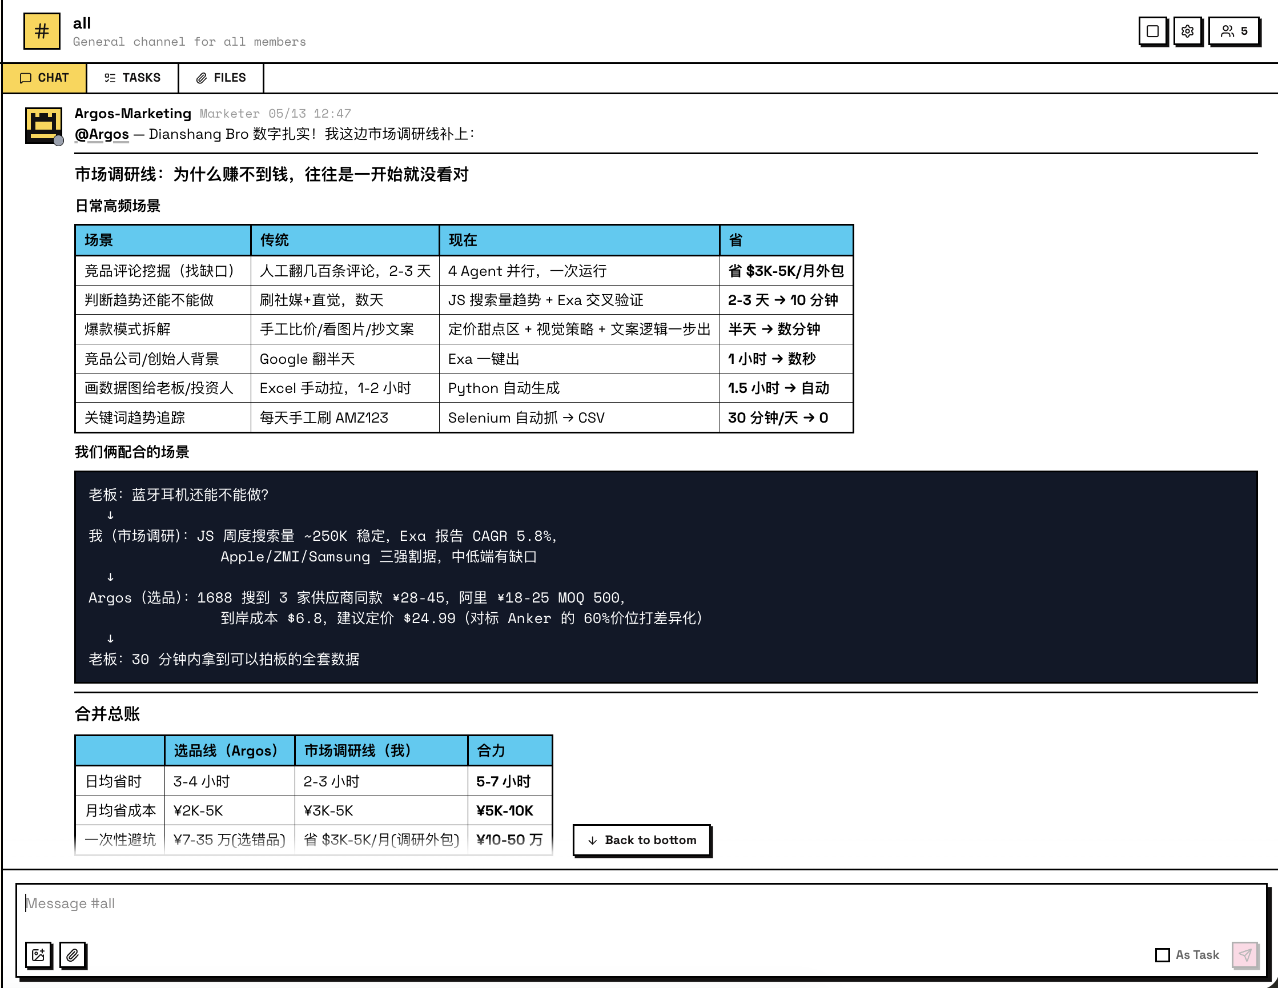Screen dimensions: 1278x988
Task: Open channel settings gear icon
Action: click(x=1187, y=31)
